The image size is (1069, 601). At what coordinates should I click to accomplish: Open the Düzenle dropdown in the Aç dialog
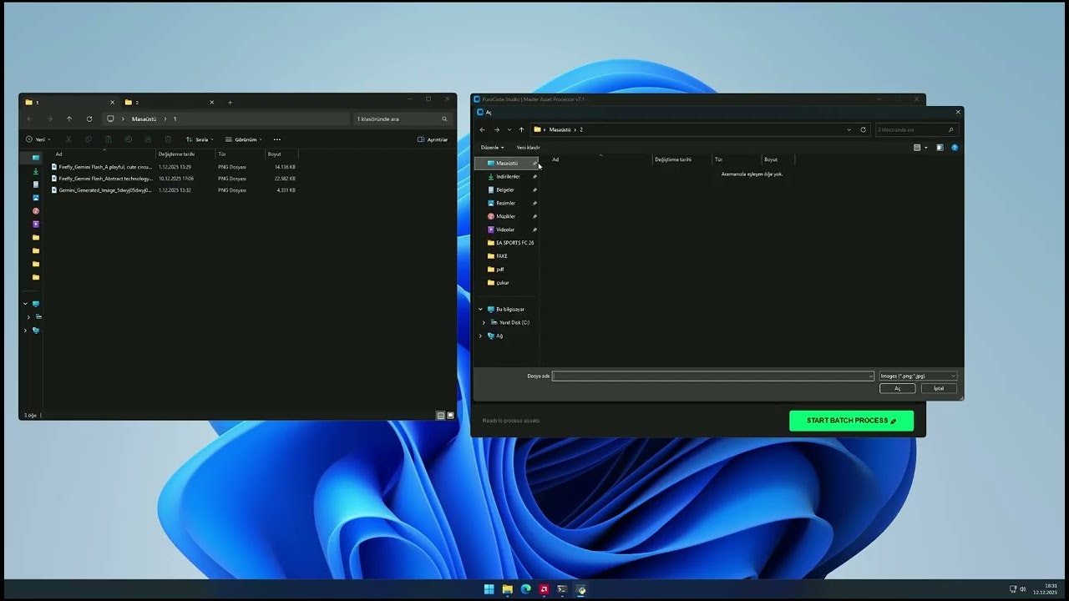492,148
